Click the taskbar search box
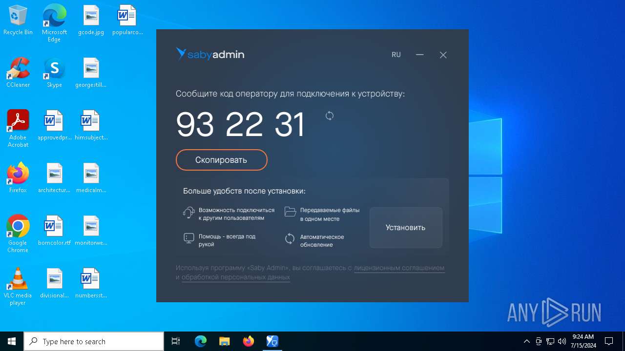This screenshot has height=351, width=625. (x=94, y=341)
